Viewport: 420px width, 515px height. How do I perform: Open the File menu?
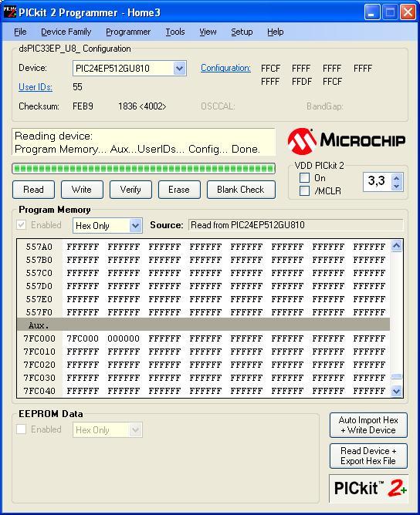click(20, 32)
